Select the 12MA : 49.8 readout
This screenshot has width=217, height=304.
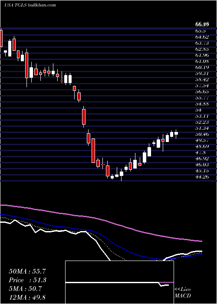(27, 297)
